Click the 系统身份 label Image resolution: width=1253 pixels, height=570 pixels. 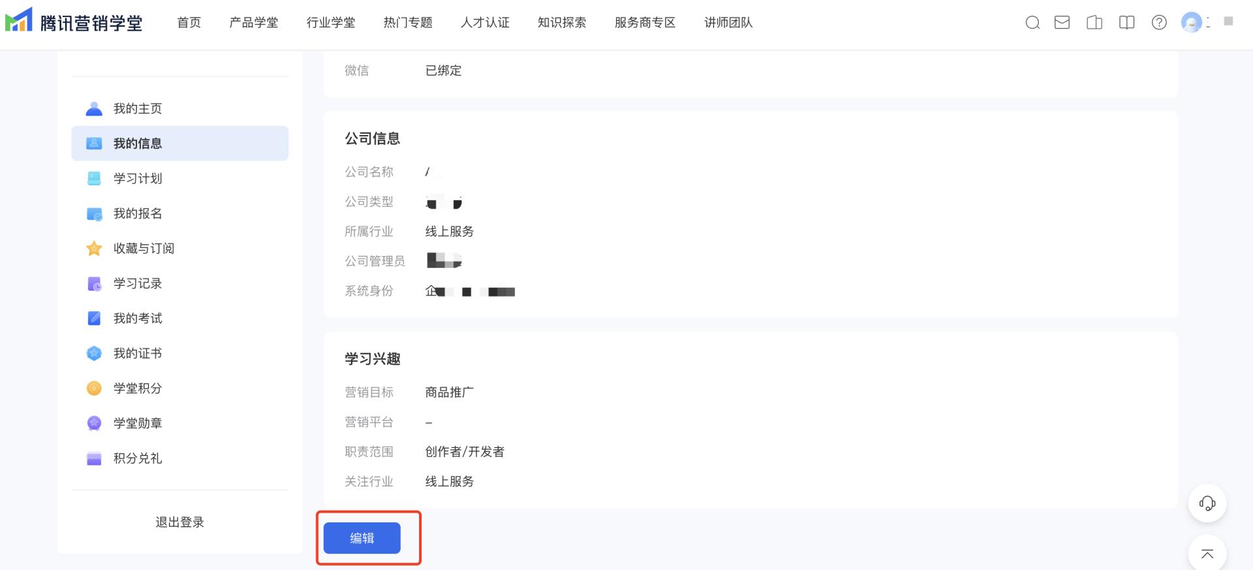[369, 292]
